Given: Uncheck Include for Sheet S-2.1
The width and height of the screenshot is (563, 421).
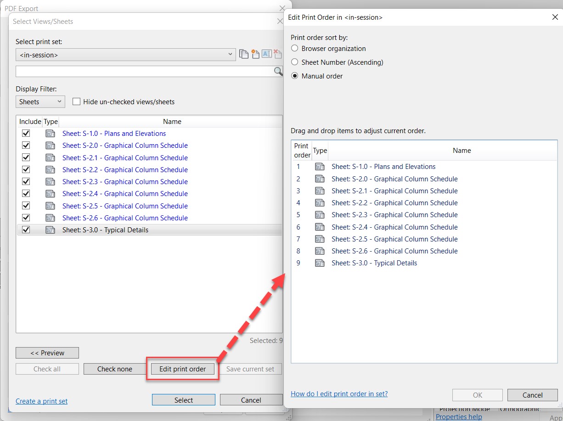Looking at the screenshot, I should pyautogui.click(x=26, y=157).
